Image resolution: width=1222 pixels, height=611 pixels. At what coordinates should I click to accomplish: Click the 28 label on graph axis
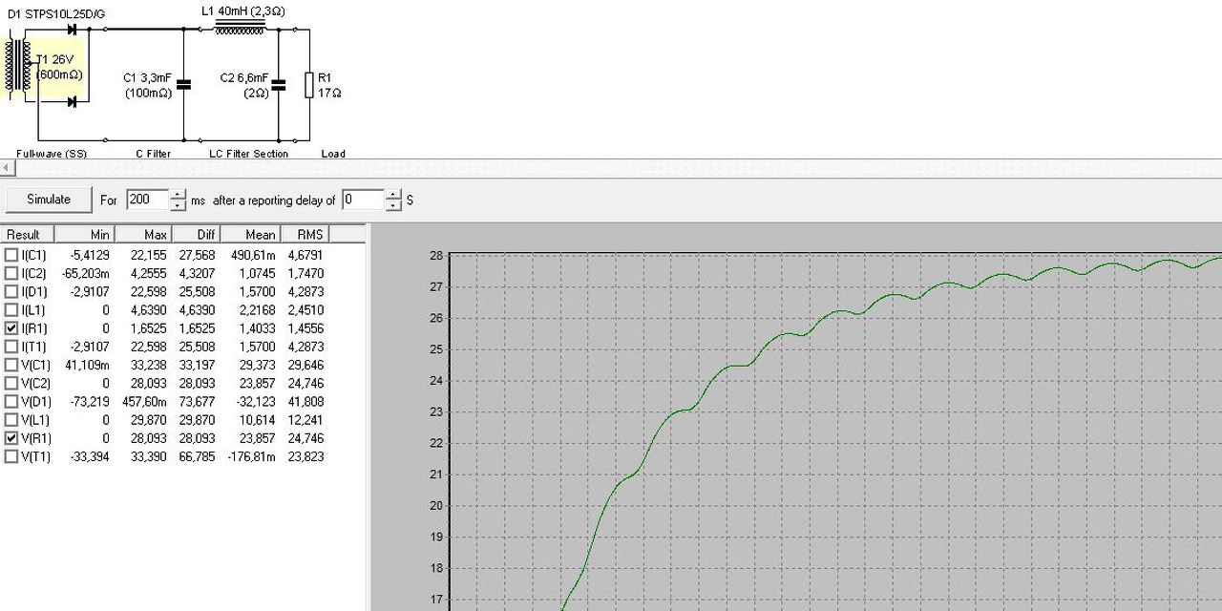pos(436,256)
